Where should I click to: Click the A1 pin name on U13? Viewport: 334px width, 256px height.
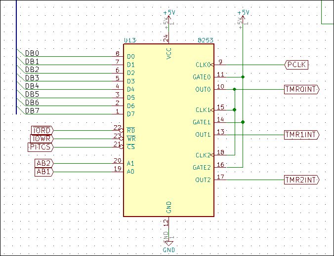[130, 163]
